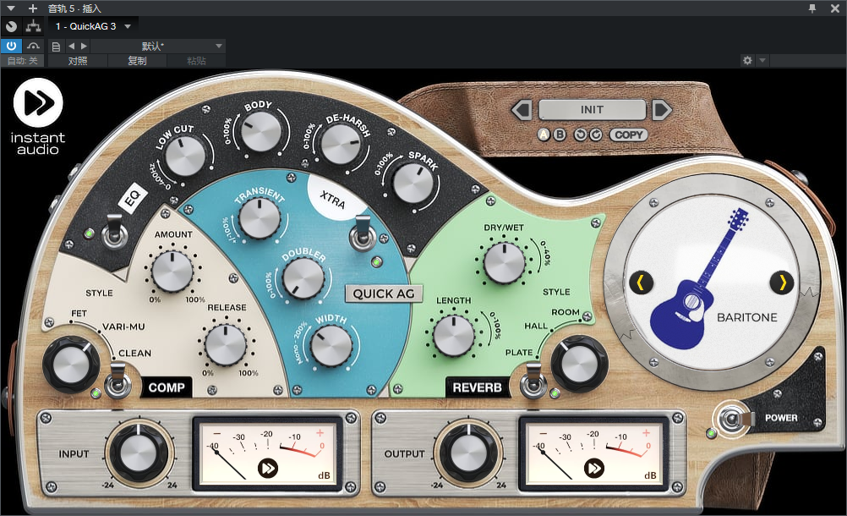Go to previous host preset arrow
Screen dimensions: 847x516
click(71, 46)
